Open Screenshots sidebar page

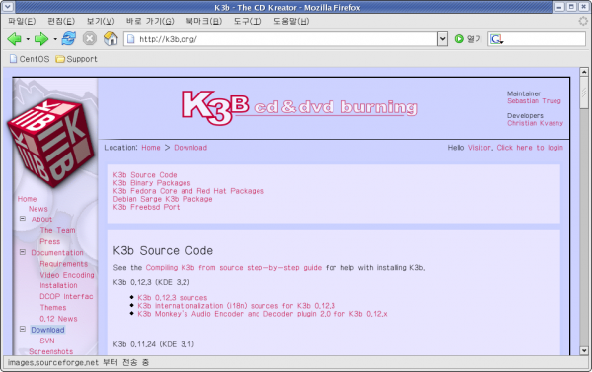click(51, 351)
